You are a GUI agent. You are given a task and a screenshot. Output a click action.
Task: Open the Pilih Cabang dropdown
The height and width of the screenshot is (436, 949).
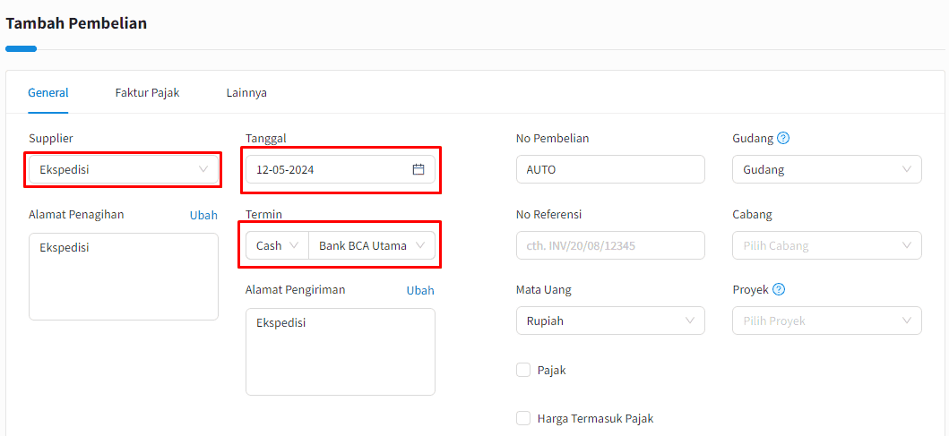827,245
